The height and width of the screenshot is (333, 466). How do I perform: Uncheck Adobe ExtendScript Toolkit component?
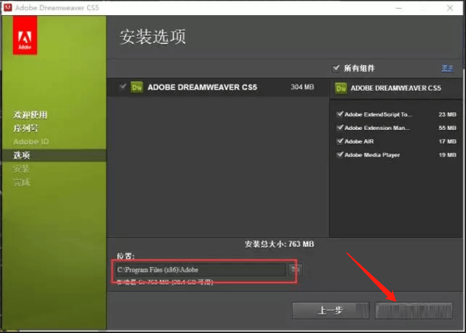pos(339,114)
